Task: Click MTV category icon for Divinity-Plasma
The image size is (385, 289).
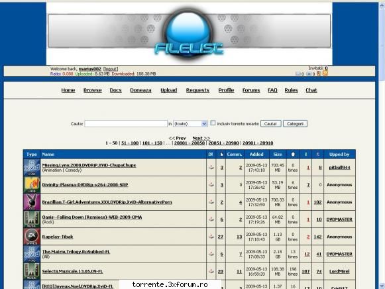Action: (x=32, y=185)
